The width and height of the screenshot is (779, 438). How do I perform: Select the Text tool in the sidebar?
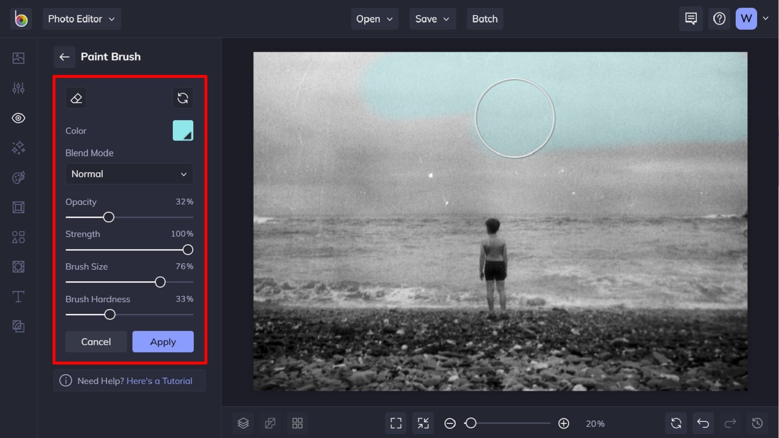pos(18,296)
